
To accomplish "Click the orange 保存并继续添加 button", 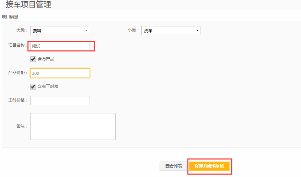I will (209, 166).
